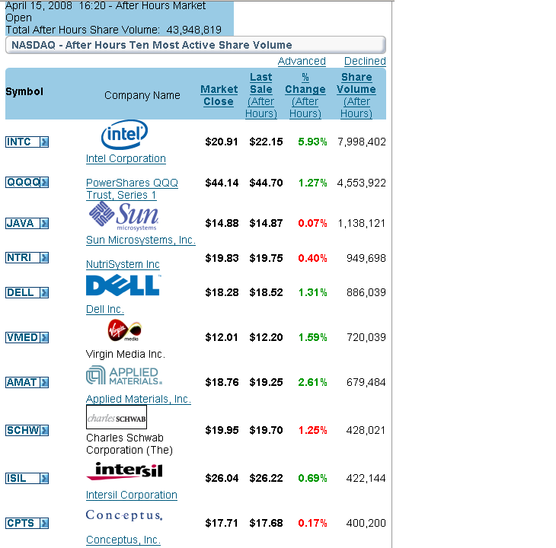
Task: Open the NTRI symbol button
Action: click(x=27, y=257)
